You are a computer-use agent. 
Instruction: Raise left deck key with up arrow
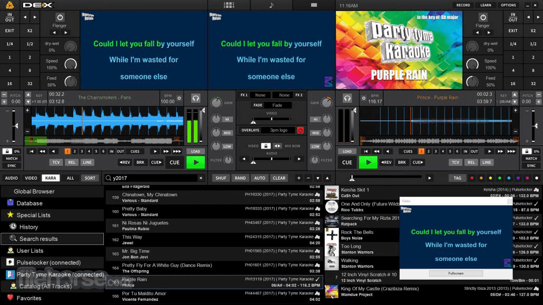28,94
